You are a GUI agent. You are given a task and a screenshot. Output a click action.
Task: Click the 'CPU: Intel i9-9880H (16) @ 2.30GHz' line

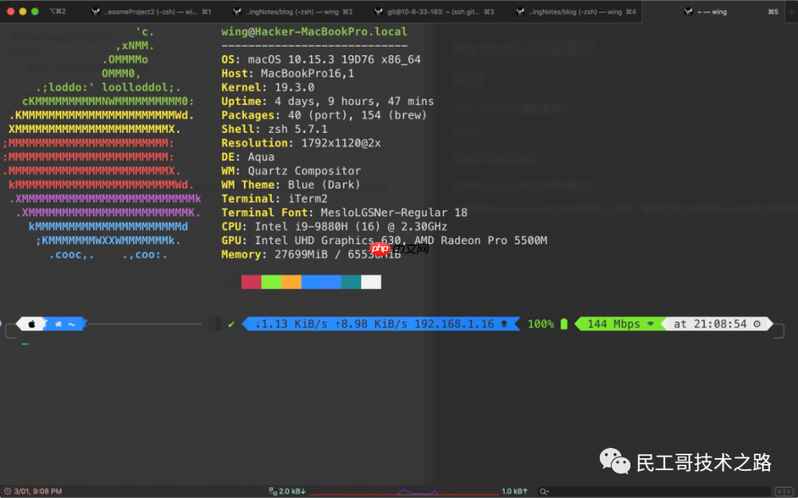tap(335, 226)
